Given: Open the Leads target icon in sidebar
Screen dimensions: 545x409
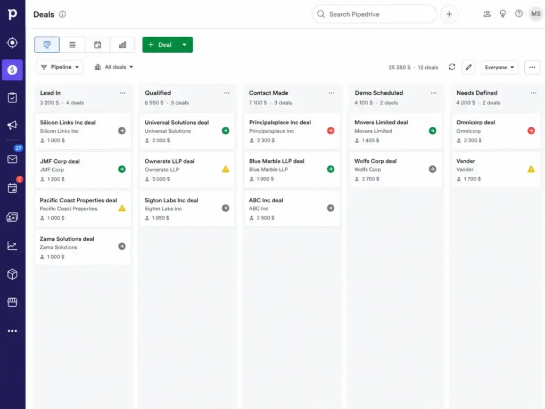Looking at the screenshot, I should [12, 43].
